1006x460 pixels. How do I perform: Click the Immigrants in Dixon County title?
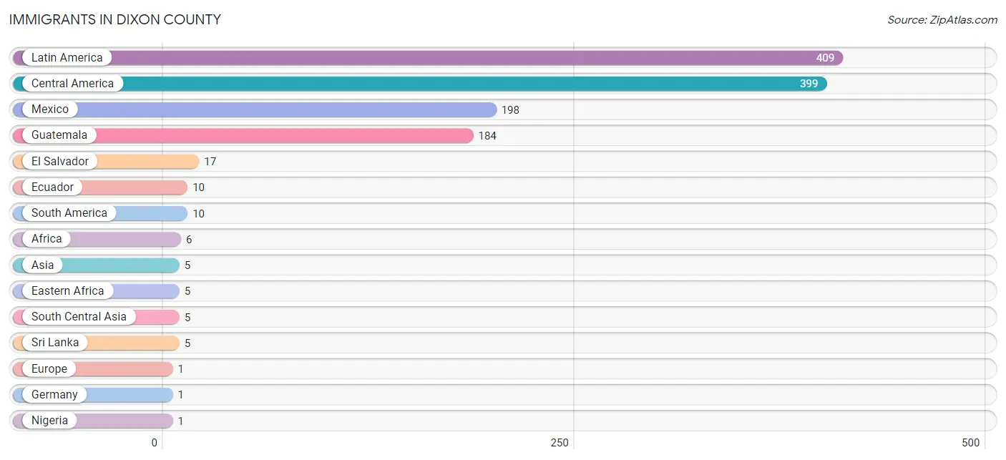point(115,19)
